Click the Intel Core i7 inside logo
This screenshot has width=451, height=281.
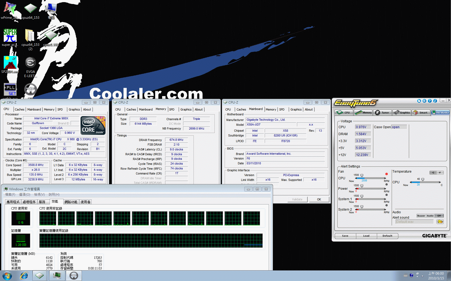click(93, 126)
